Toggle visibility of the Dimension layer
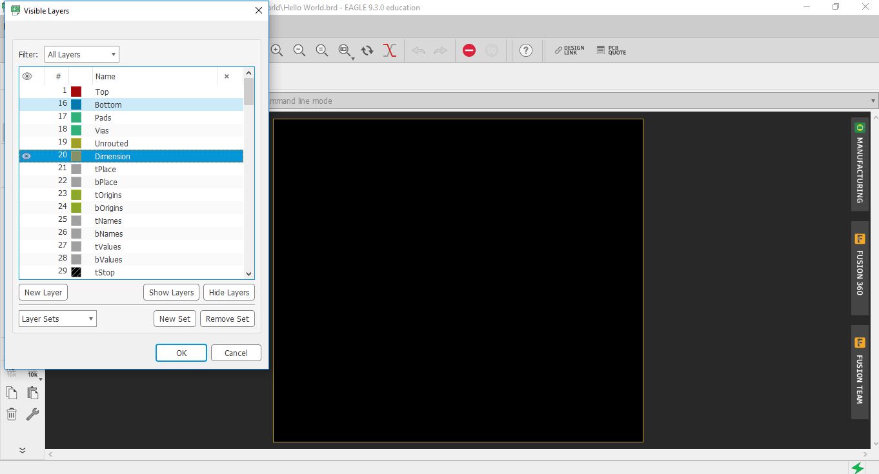The image size is (879, 474). tap(26, 156)
